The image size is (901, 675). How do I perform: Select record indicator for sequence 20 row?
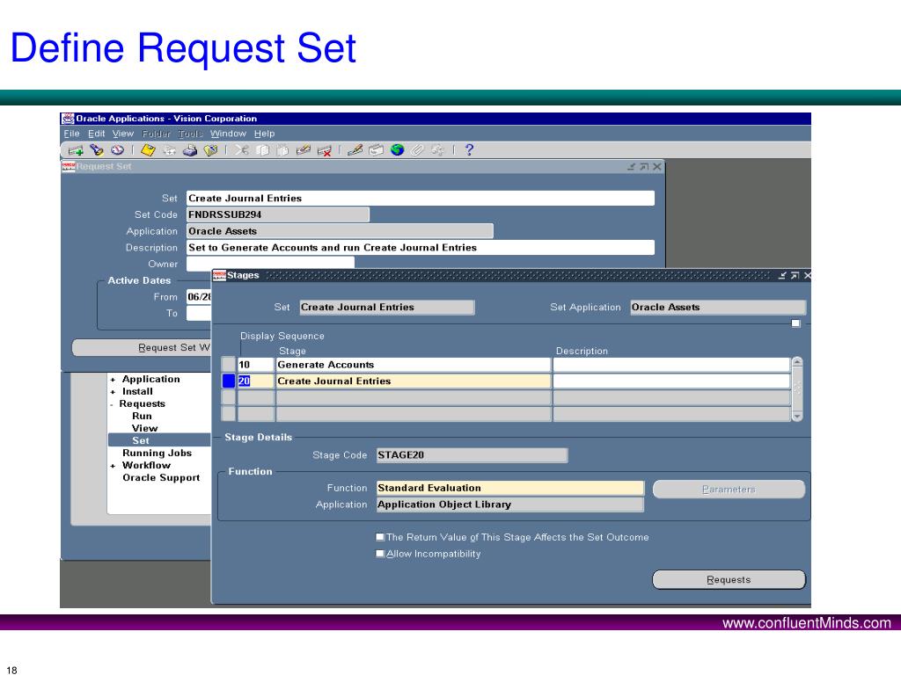pyautogui.click(x=228, y=381)
